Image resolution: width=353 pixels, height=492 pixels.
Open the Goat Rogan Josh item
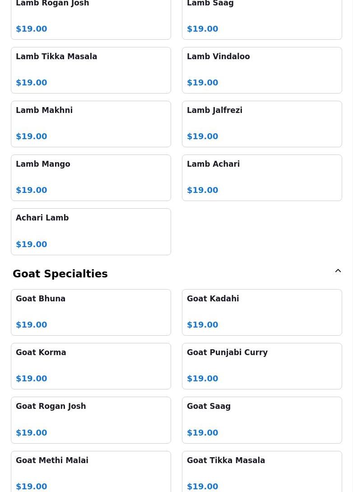91,420
